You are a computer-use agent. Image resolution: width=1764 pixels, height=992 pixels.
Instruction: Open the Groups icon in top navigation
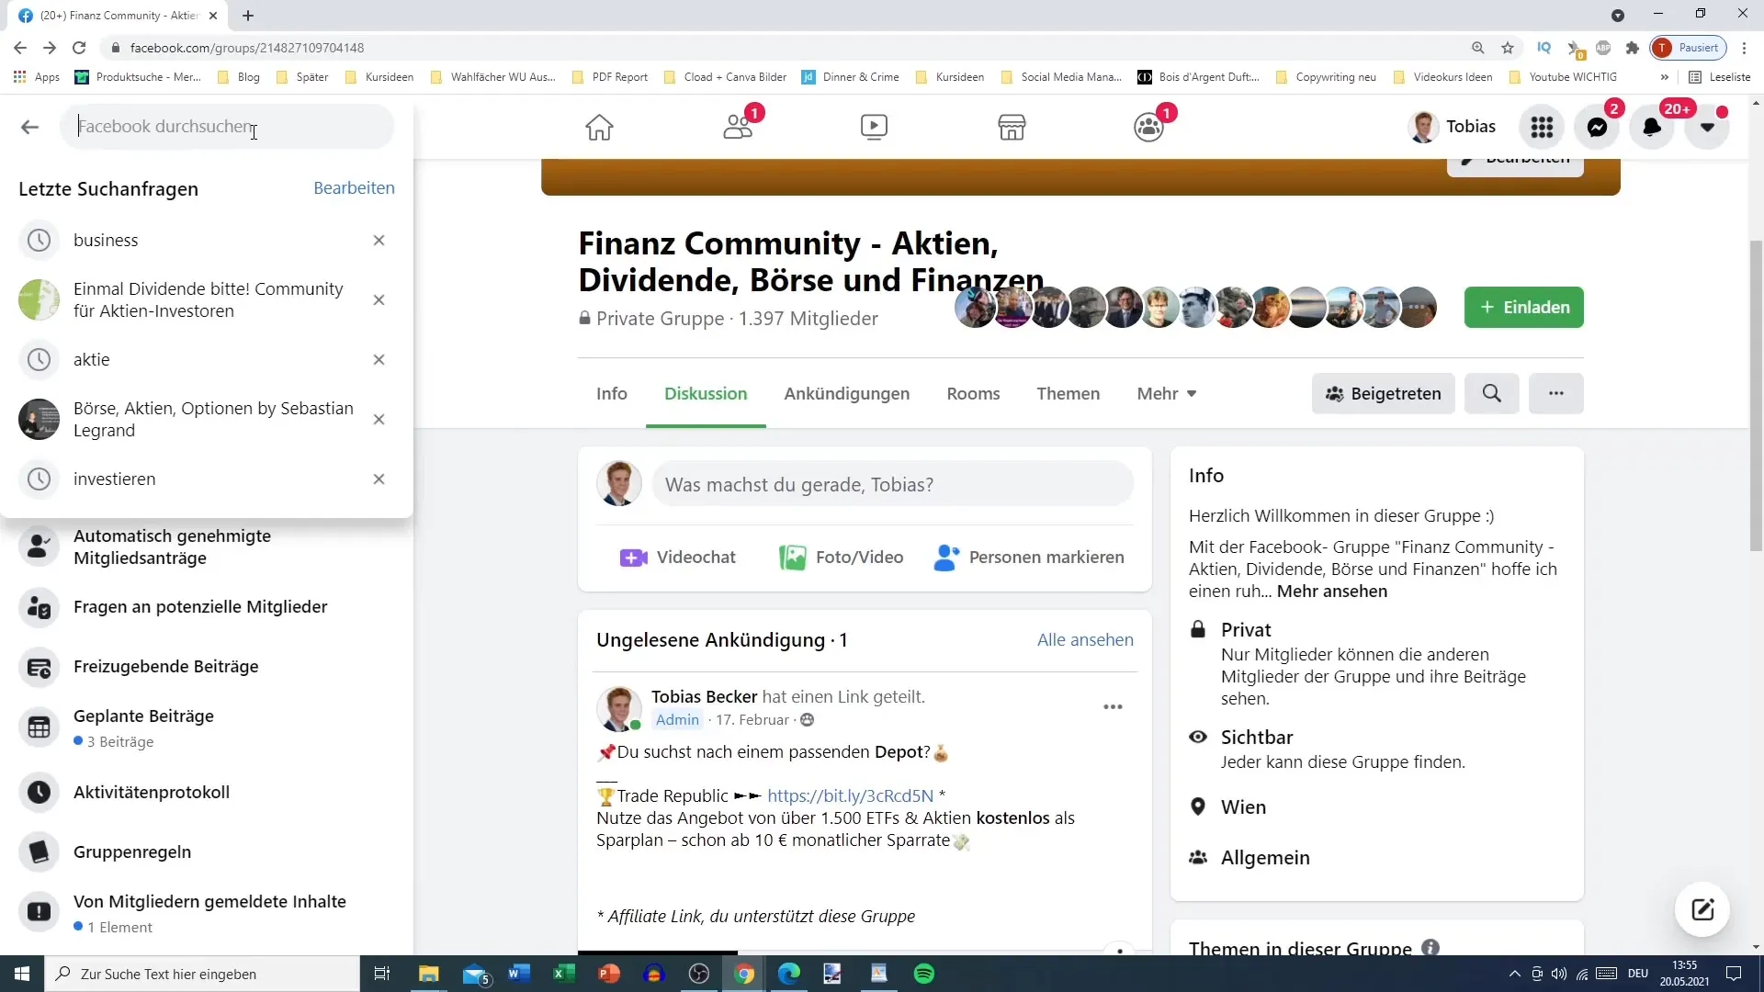1148,127
